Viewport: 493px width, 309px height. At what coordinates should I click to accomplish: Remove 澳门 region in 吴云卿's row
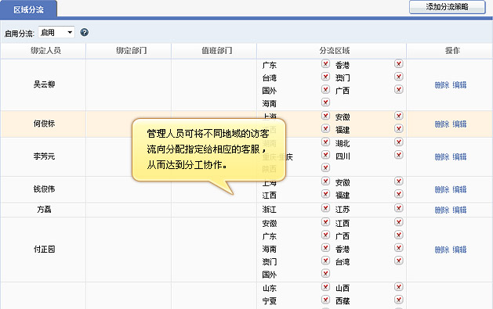tap(399, 77)
